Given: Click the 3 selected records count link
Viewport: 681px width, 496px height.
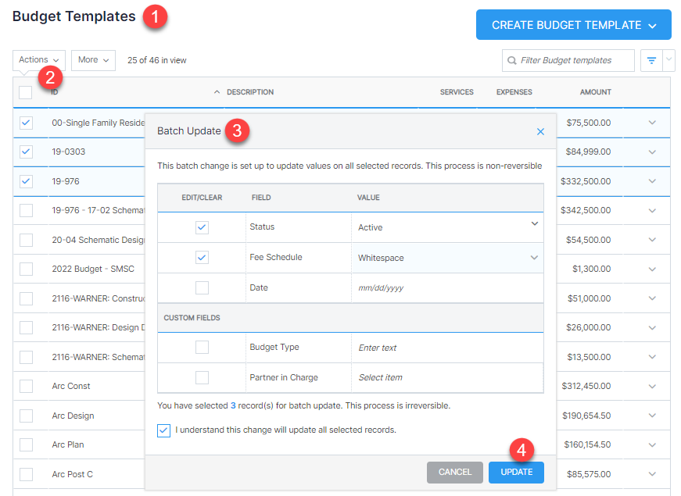Looking at the screenshot, I should (x=233, y=405).
